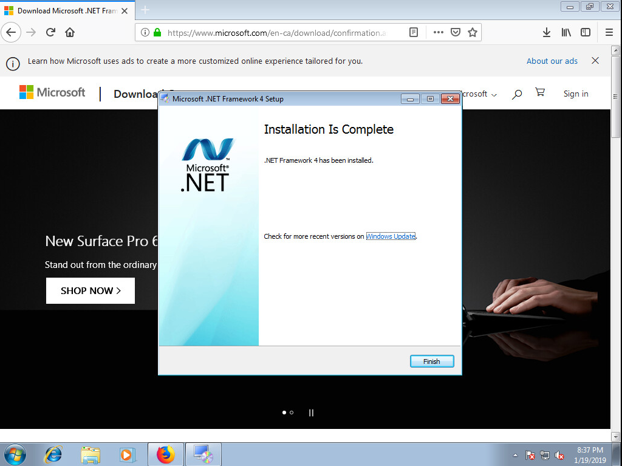Save page to Pocket
The height and width of the screenshot is (466, 622).
point(455,33)
